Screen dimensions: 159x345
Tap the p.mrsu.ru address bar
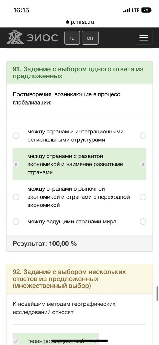(80, 22)
